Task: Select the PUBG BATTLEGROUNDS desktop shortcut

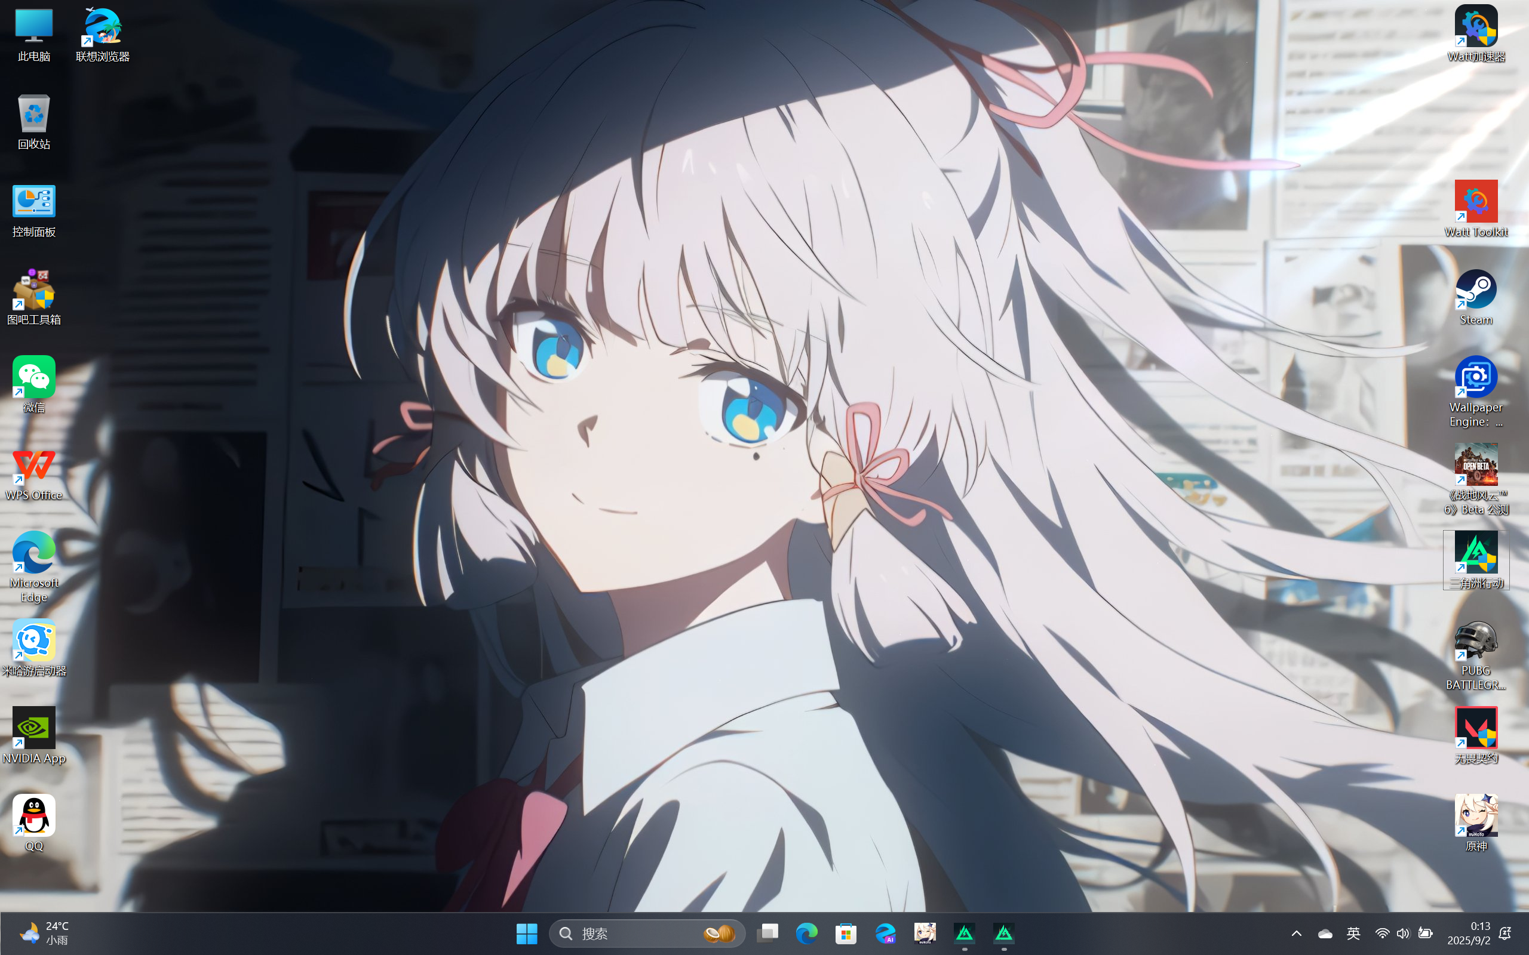Action: point(1476,655)
